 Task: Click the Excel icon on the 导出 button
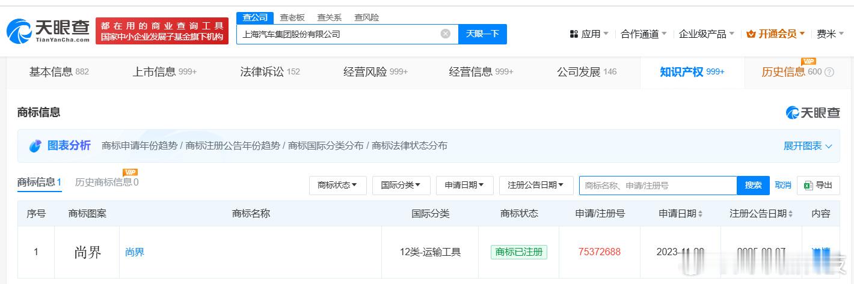point(808,186)
